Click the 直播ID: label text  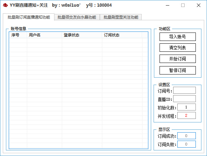(165, 99)
